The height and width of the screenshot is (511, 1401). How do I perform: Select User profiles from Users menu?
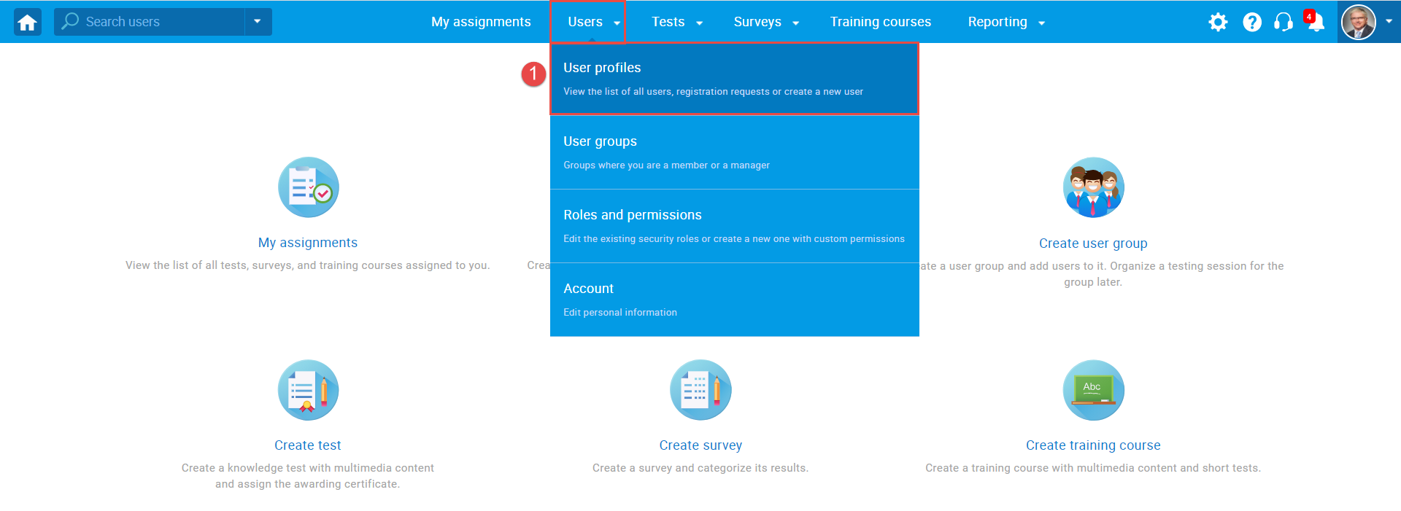(x=733, y=79)
